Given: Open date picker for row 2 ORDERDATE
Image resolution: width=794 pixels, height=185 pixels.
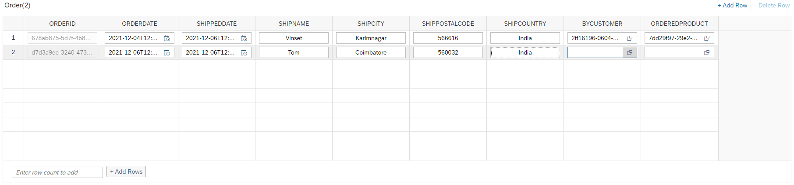Looking at the screenshot, I should pos(167,53).
